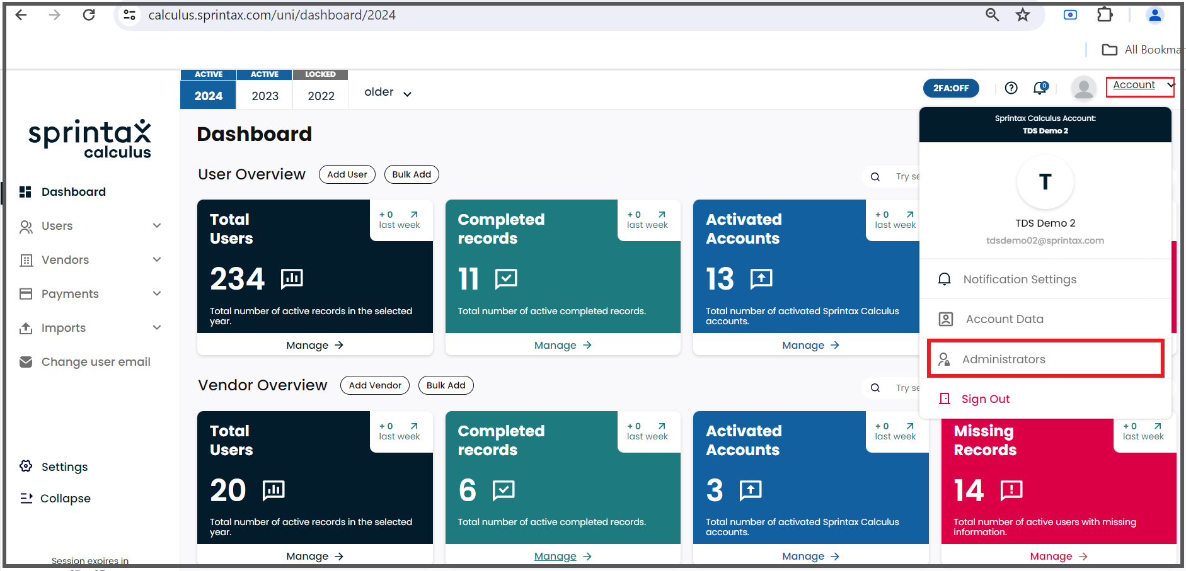Open Change user email
Image resolution: width=1186 pixels, height=571 pixels.
click(85, 362)
